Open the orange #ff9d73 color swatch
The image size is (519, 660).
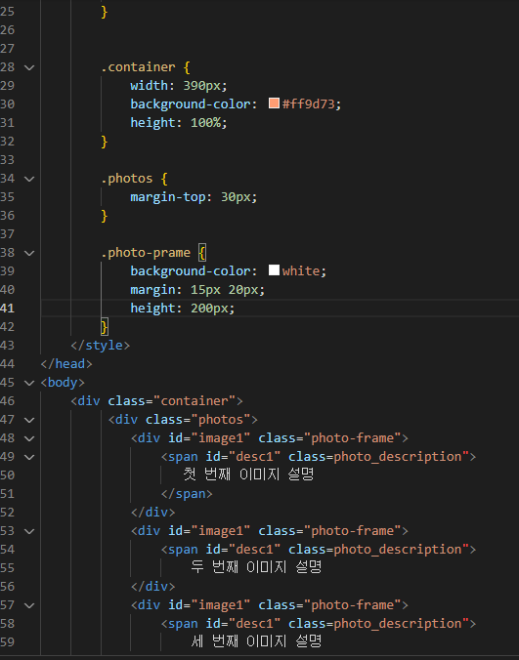point(274,103)
